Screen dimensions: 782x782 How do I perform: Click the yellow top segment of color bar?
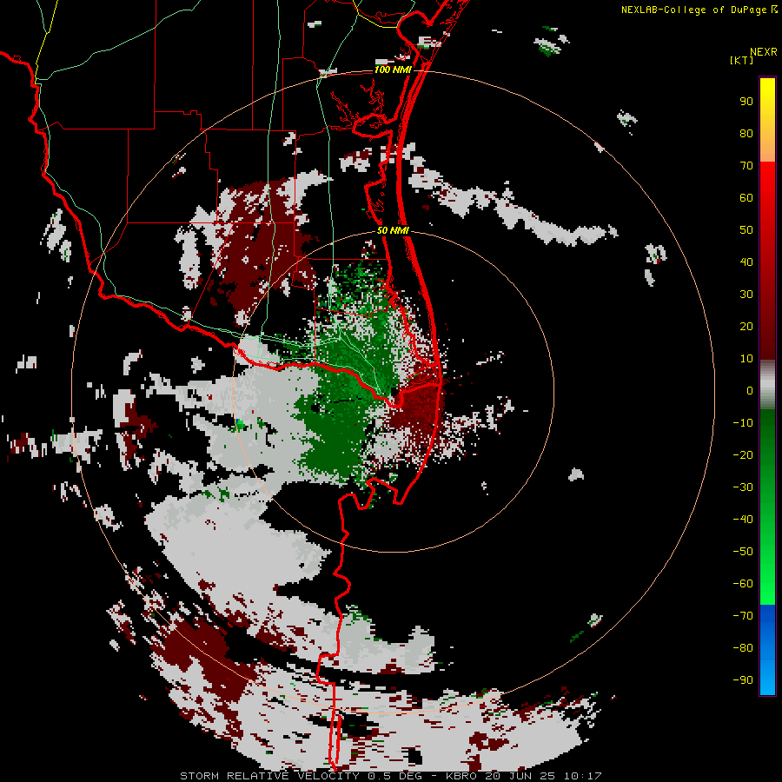pos(767,120)
